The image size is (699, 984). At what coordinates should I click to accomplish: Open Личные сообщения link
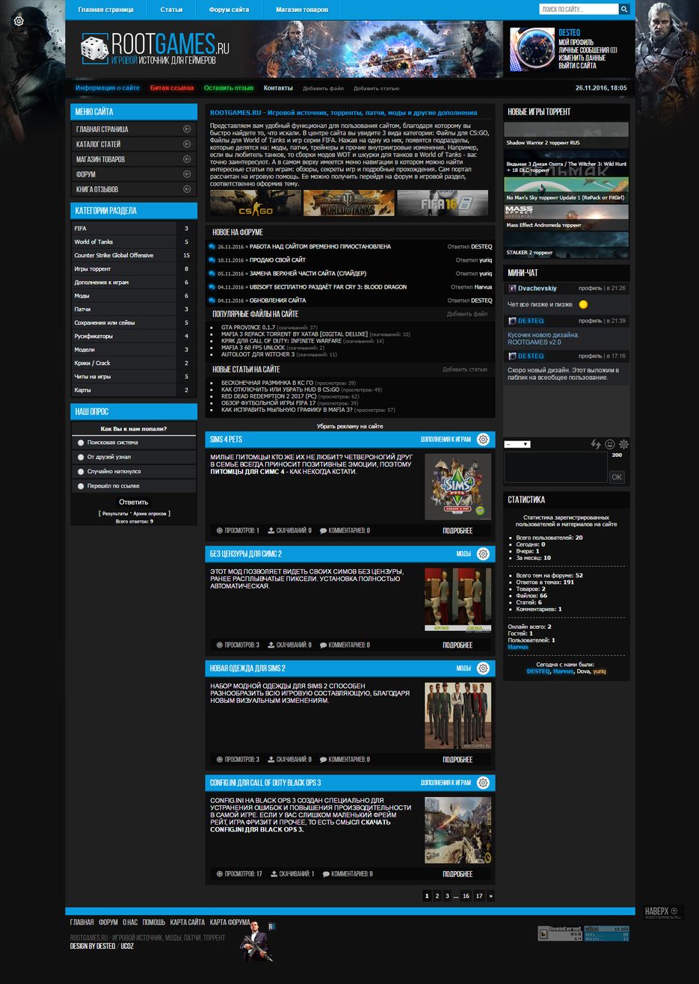588,50
